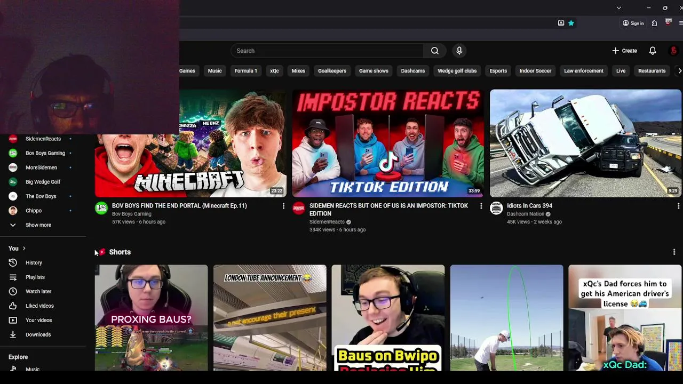Open xQc's Dad driver's license short
Image resolution: width=683 pixels, height=384 pixels.
click(x=625, y=318)
